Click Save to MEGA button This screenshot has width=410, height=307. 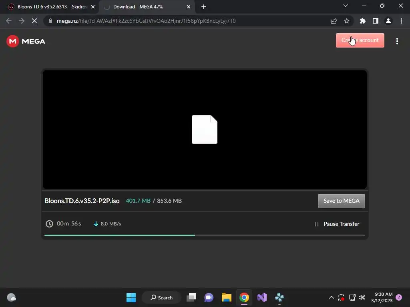(341, 201)
